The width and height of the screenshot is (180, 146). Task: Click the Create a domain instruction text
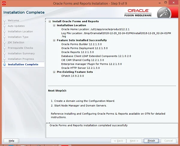tap(83, 101)
